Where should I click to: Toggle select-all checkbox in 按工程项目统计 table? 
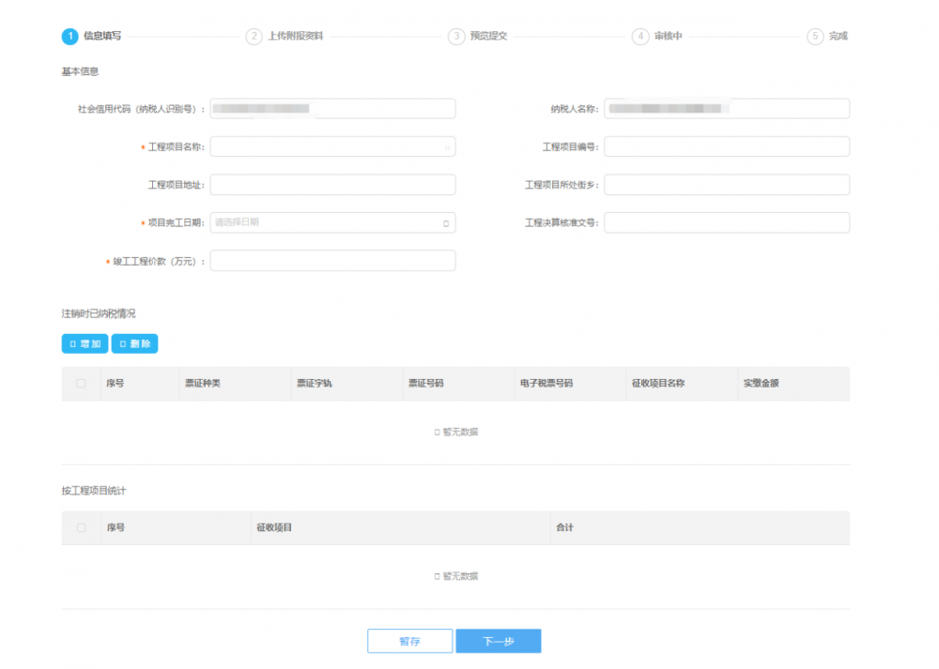tap(81, 528)
